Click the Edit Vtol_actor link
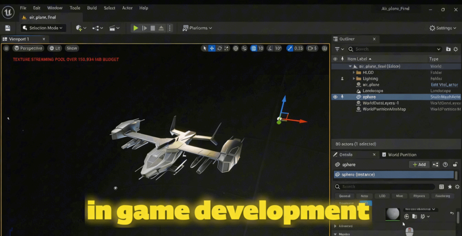 click(x=444, y=85)
